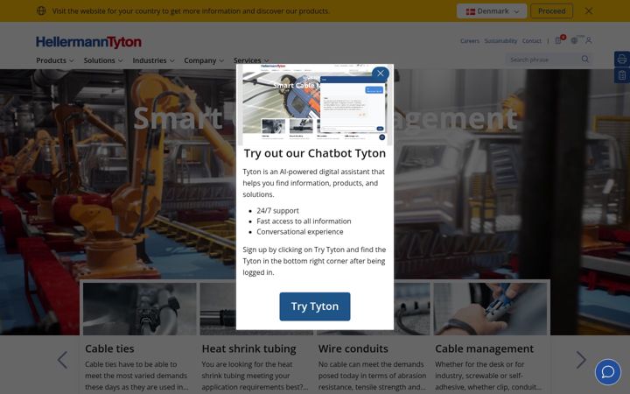Click the Cable management thumbnail image
630x394 pixels.
point(491,309)
